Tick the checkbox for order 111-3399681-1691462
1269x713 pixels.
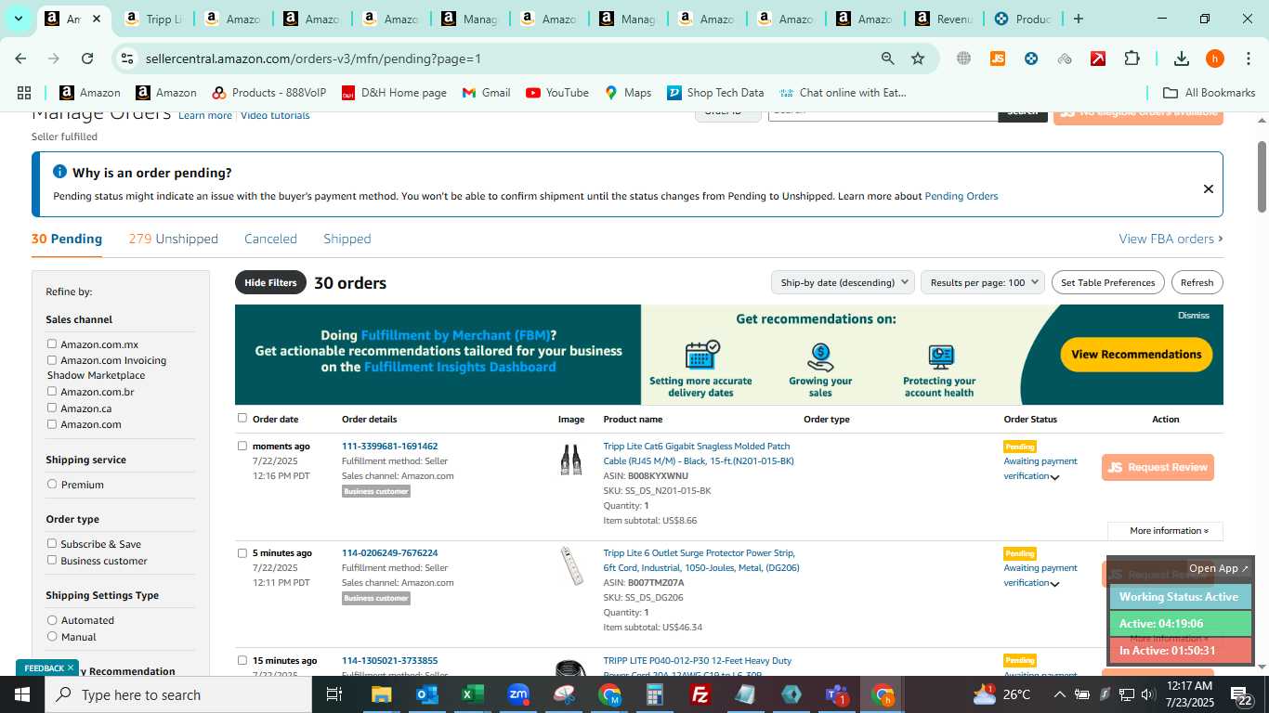[x=242, y=446]
